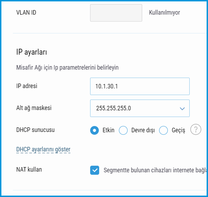This screenshot has width=208, height=197.
Task: Select the Etkin radio button for DHCP
Action: [94, 130]
